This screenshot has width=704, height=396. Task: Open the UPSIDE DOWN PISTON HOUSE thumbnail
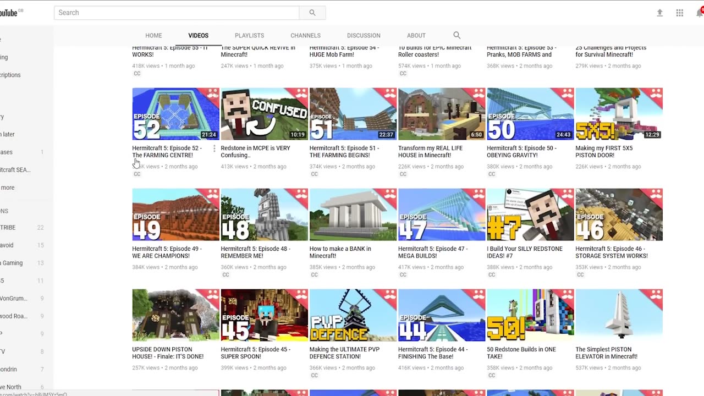175,315
